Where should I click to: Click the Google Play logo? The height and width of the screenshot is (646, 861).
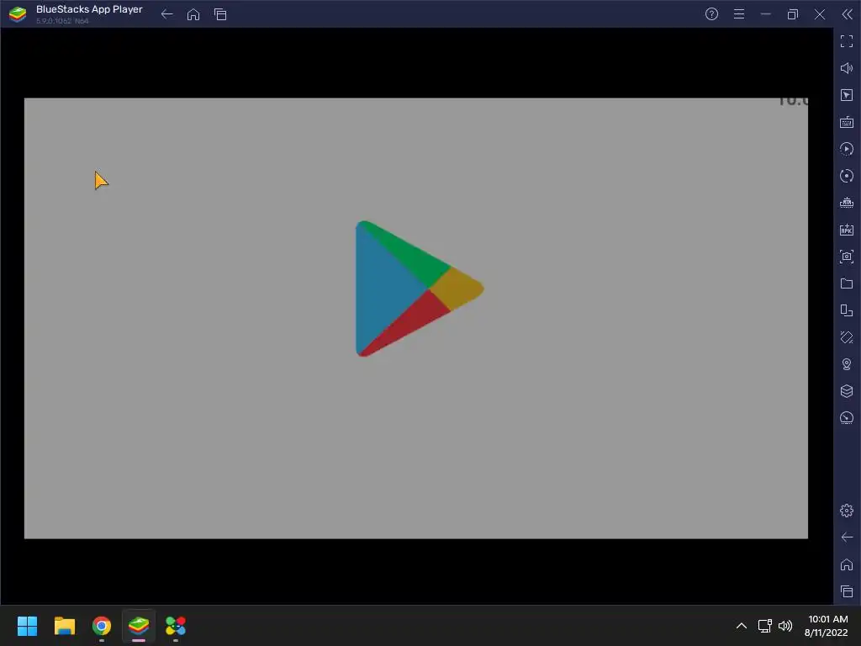point(419,289)
